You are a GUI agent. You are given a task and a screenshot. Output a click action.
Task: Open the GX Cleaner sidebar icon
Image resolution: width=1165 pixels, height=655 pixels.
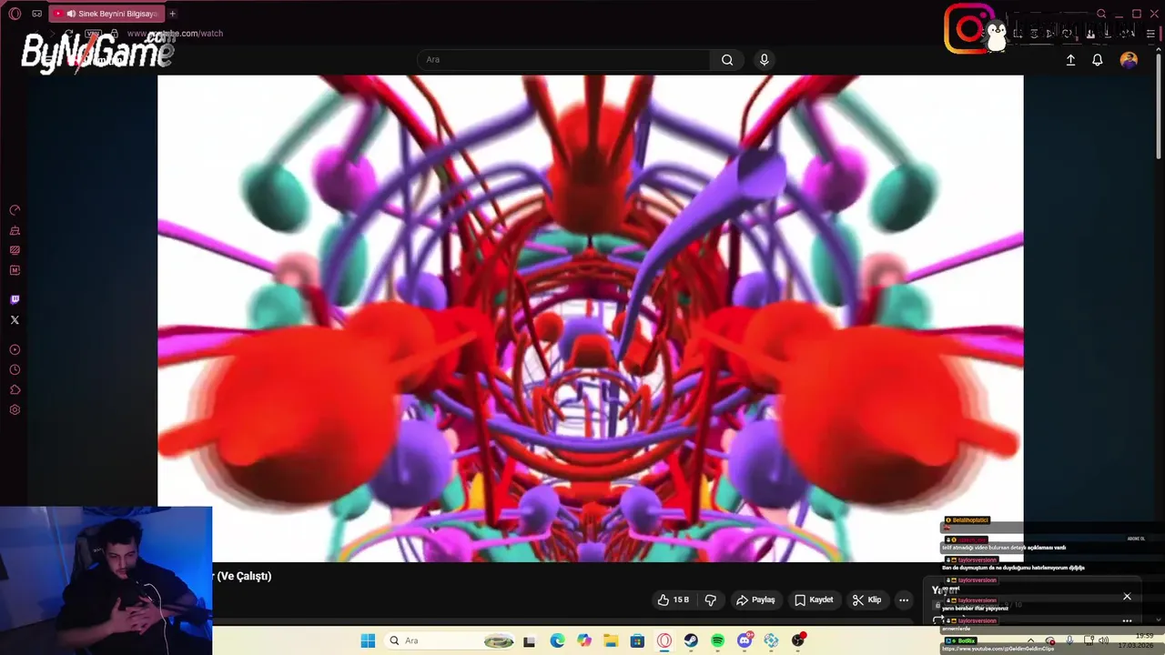point(15,230)
